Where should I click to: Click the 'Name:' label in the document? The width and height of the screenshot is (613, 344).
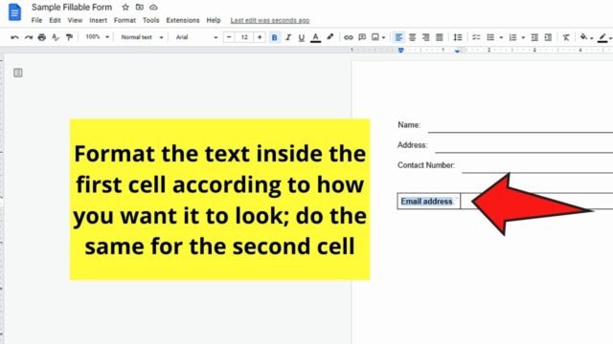409,125
